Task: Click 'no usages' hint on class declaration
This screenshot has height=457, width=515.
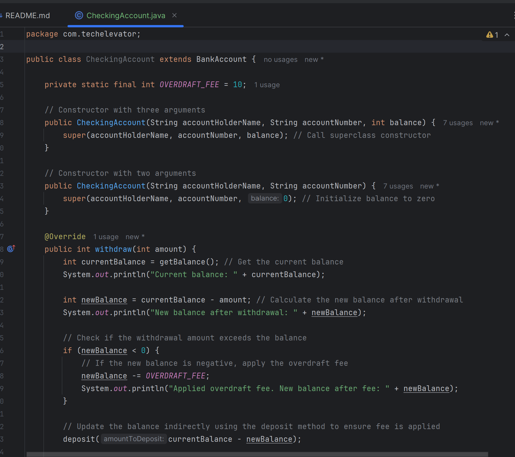Action: [280, 60]
